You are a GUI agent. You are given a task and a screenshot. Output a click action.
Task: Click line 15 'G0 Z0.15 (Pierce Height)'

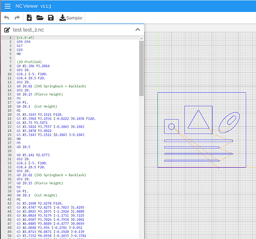point(40,94)
